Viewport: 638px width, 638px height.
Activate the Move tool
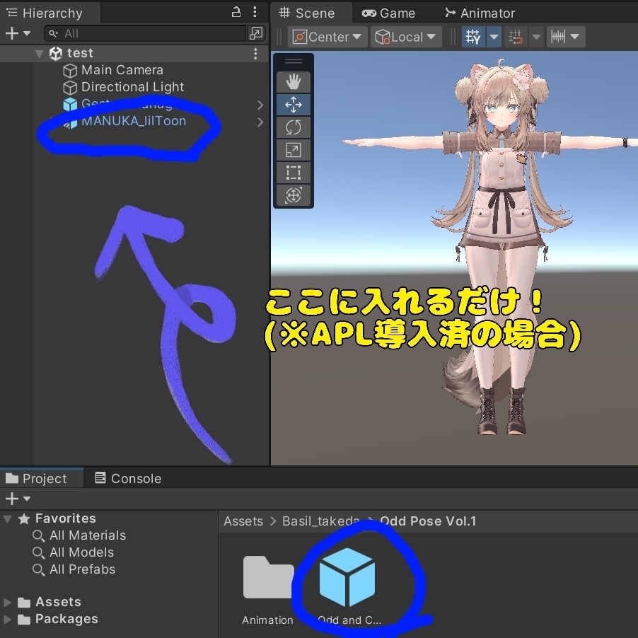[x=293, y=104]
